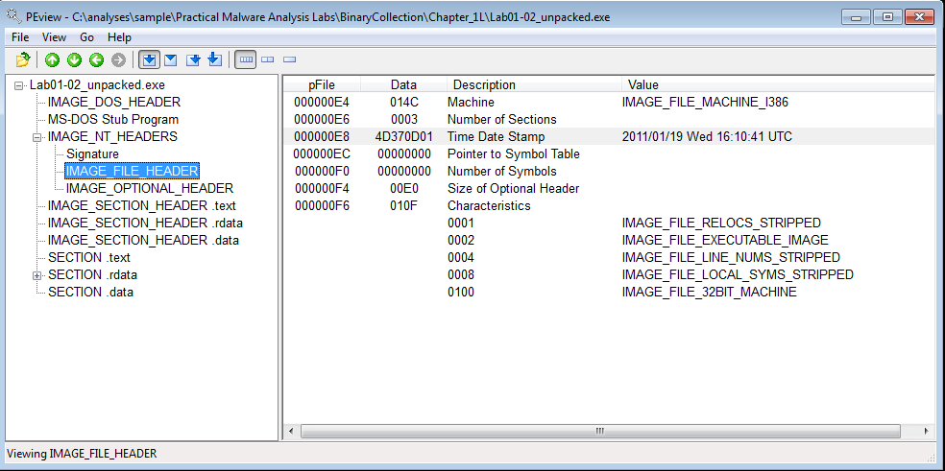
Task: Click the status bar Viewing IMAGE_FILE_HEADER text
Action: click(x=82, y=453)
